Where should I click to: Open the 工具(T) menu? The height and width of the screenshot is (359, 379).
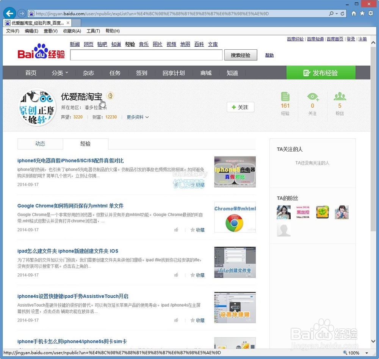click(x=93, y=31)
